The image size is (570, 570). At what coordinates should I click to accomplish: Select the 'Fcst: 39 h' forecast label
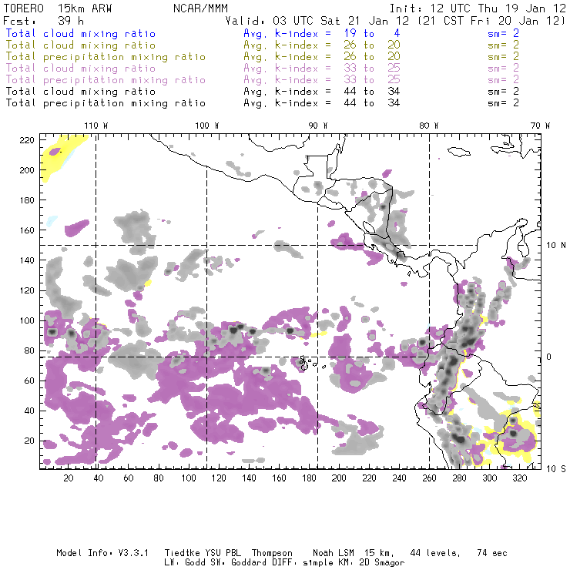[x=44, y=21]
